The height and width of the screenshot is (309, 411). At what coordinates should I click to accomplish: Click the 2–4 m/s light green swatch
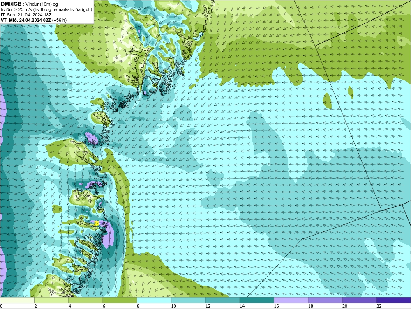(51, 300)
